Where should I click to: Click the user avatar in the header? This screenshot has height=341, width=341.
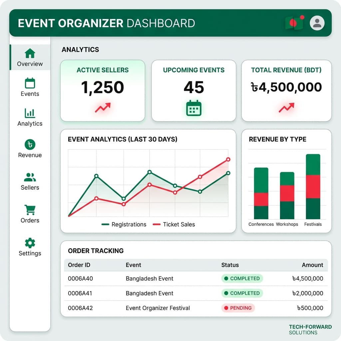317,23
